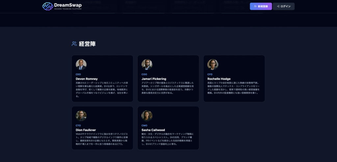The width and height of the screenshot is (337, 162).
Task: Open Dion Faulkner's profile photo
Action: [x=81, y=116]
